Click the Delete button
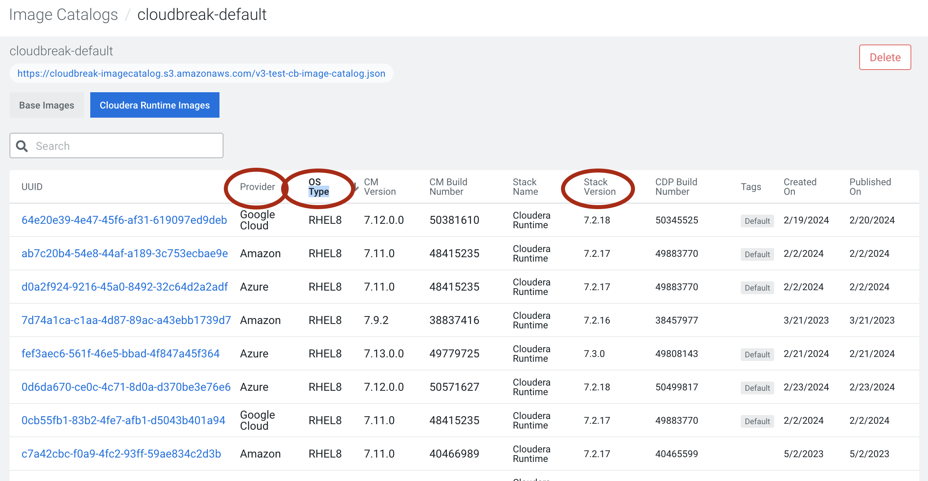 pyautogui.click(x=885, y=57)
